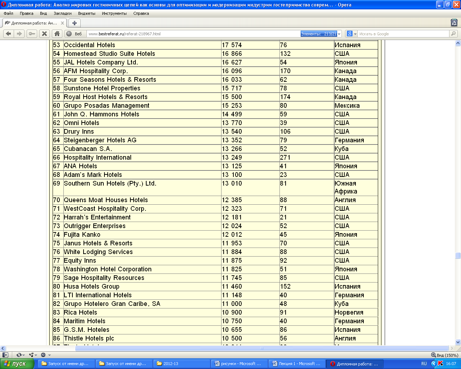Screen dimensions: 461x369
Task: Switch to рисунки - Microsoft Word taskbar button
Action: click(x=240, y=364)
